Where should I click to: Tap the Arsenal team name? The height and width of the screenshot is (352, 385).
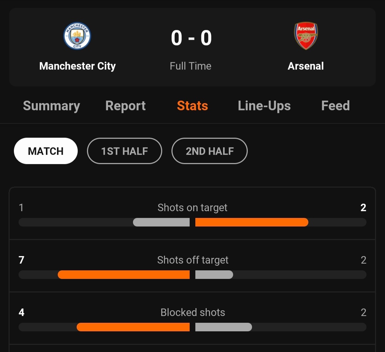tap(306, 66)
